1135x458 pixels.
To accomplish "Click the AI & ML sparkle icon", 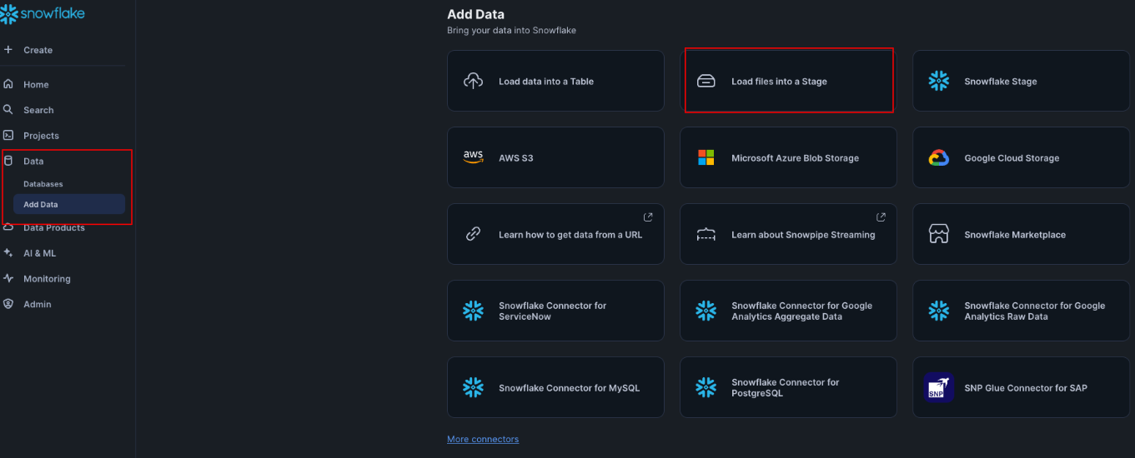I will click(8, 253).
